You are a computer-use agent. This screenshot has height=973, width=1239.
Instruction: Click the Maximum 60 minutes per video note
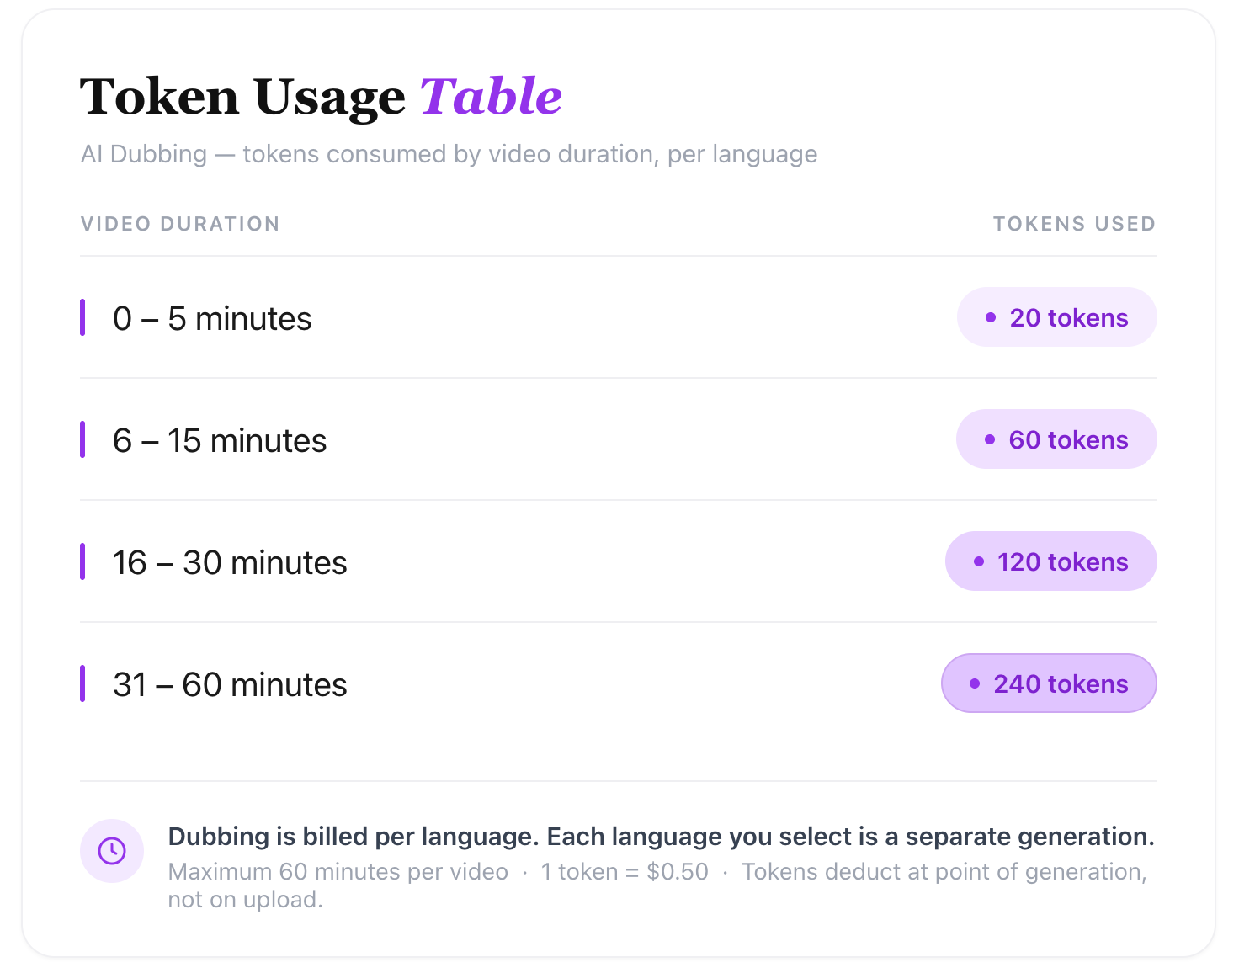(338, 872)
